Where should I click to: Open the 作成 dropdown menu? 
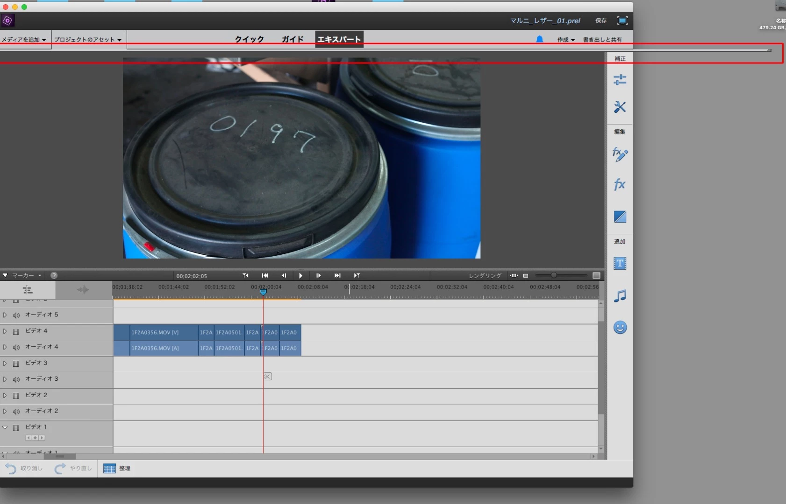tap(566, 40)
